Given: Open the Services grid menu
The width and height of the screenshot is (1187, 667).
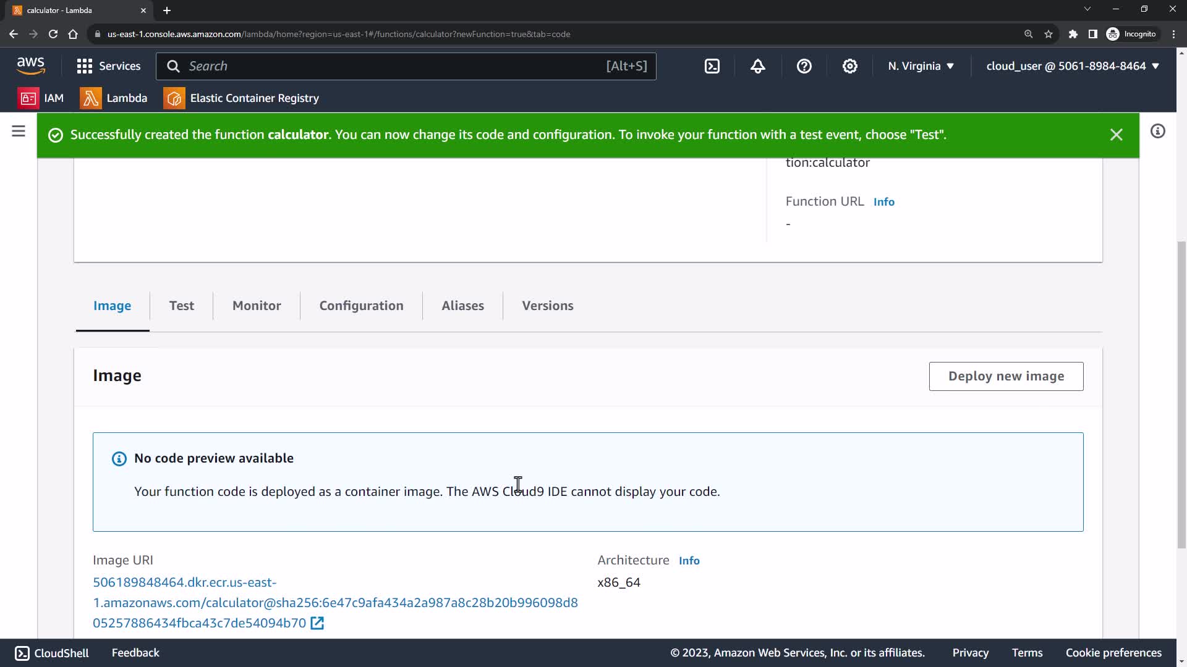Looking at the screenshot, I should click(108, 66).
